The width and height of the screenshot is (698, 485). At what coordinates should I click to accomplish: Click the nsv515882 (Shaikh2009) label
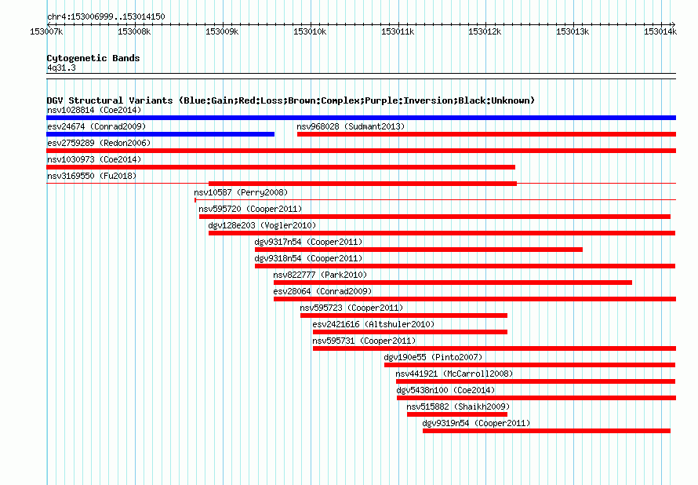[x=458, y=407]
